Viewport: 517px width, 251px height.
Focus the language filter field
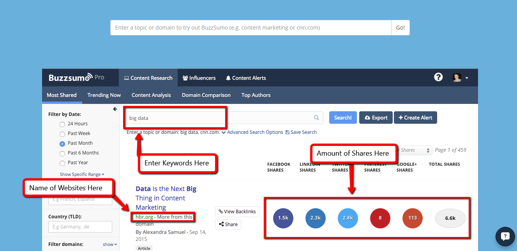[80, 199]
